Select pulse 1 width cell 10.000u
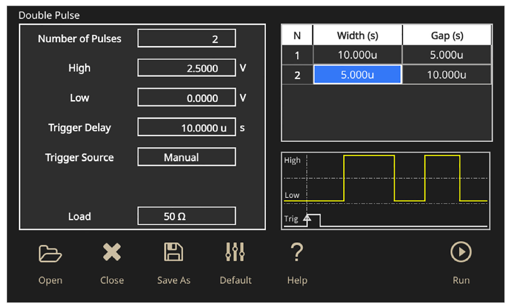The image size is (510, 308). (x=357, y=55)
